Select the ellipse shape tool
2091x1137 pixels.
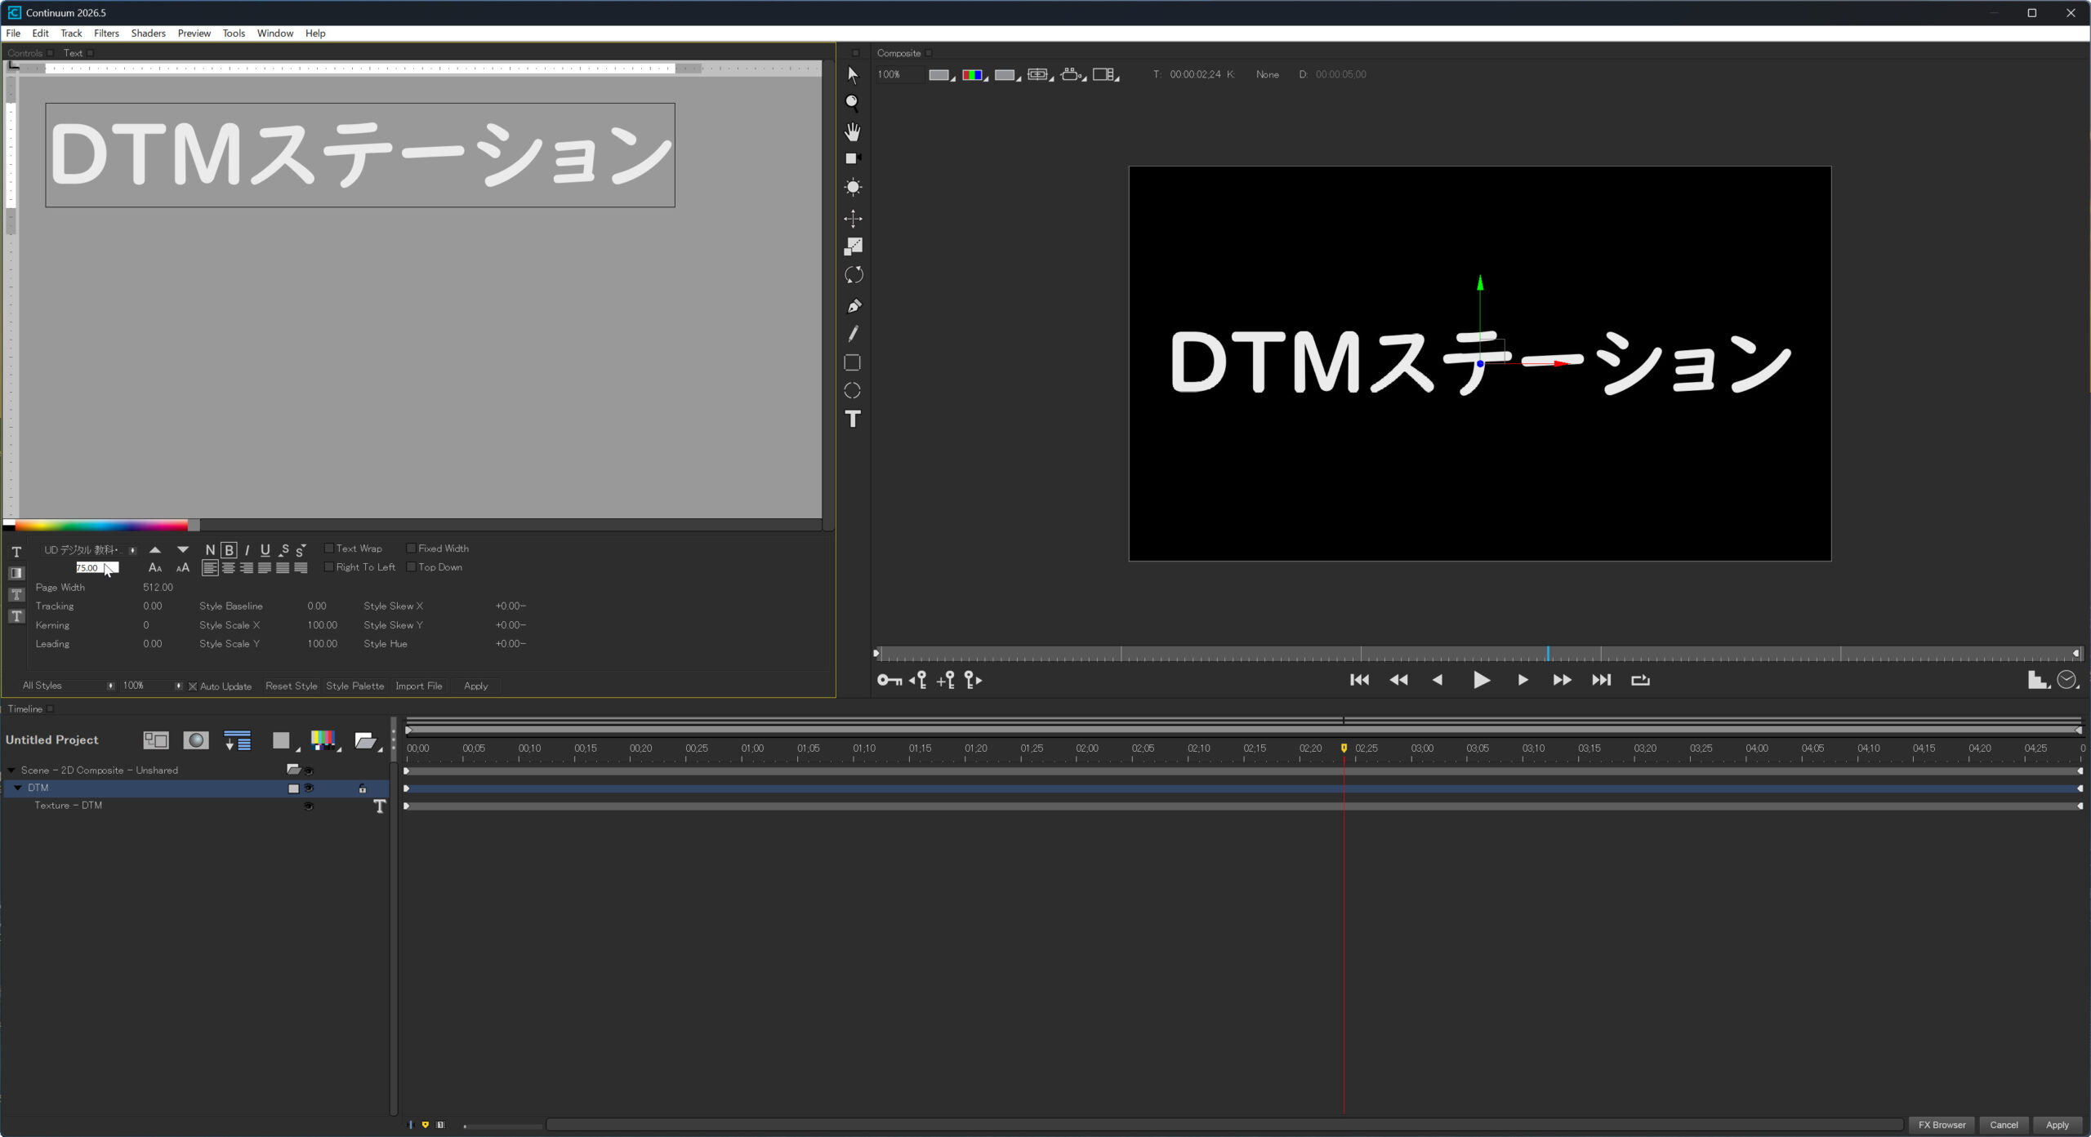point(852,391)
